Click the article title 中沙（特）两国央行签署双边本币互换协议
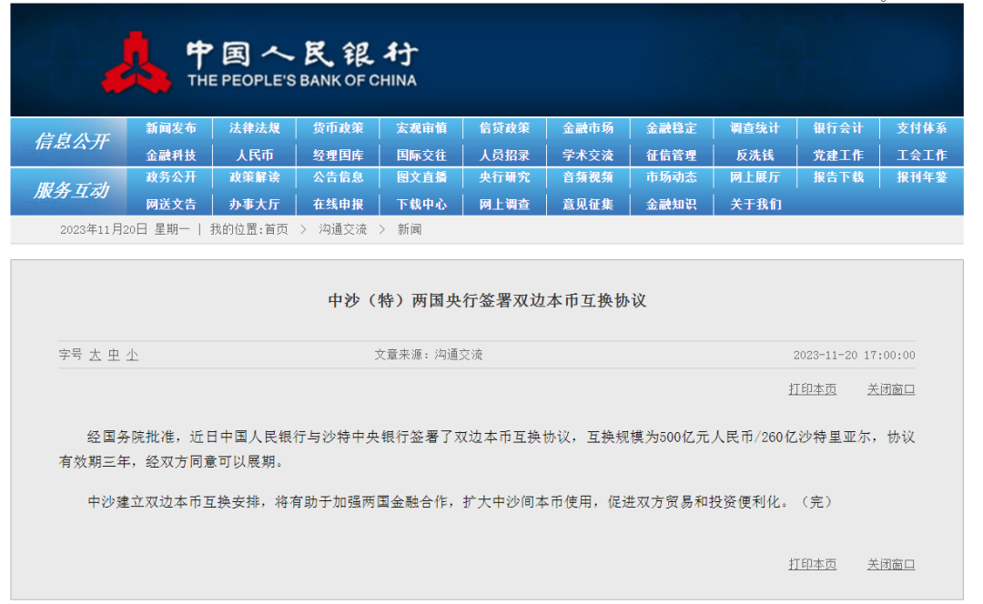 (x=487, y=301)
